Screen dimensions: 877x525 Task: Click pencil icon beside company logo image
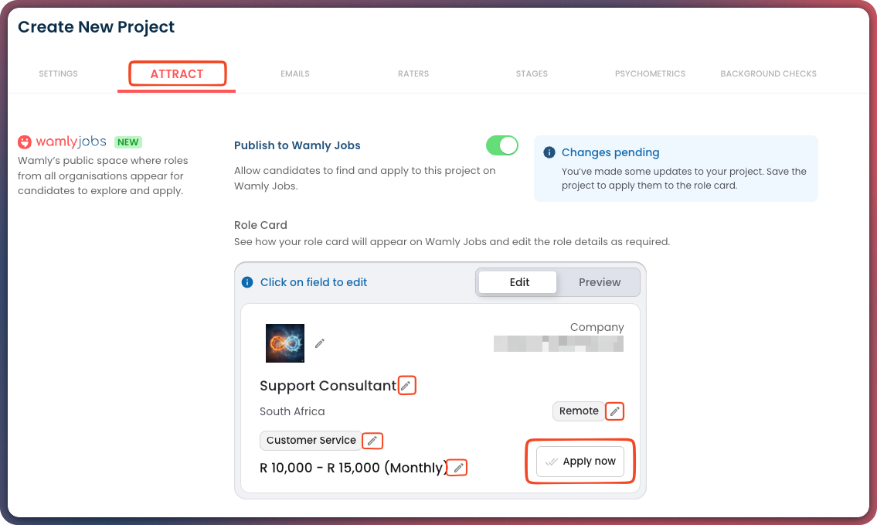[320, 343]
